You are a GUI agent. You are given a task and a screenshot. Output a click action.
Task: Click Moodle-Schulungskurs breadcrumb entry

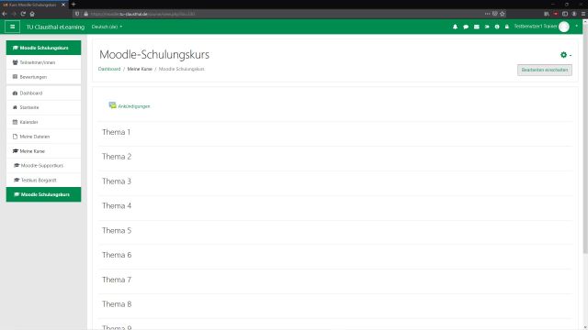(x=182, y=69)
